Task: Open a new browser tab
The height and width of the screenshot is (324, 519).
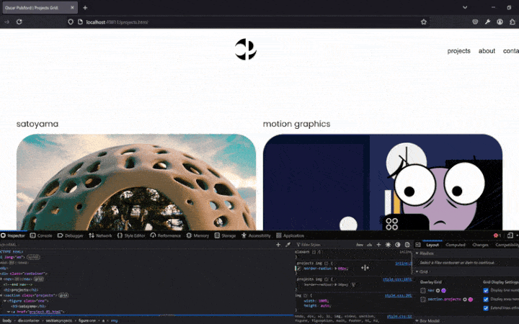Action: tap(85, 8)
